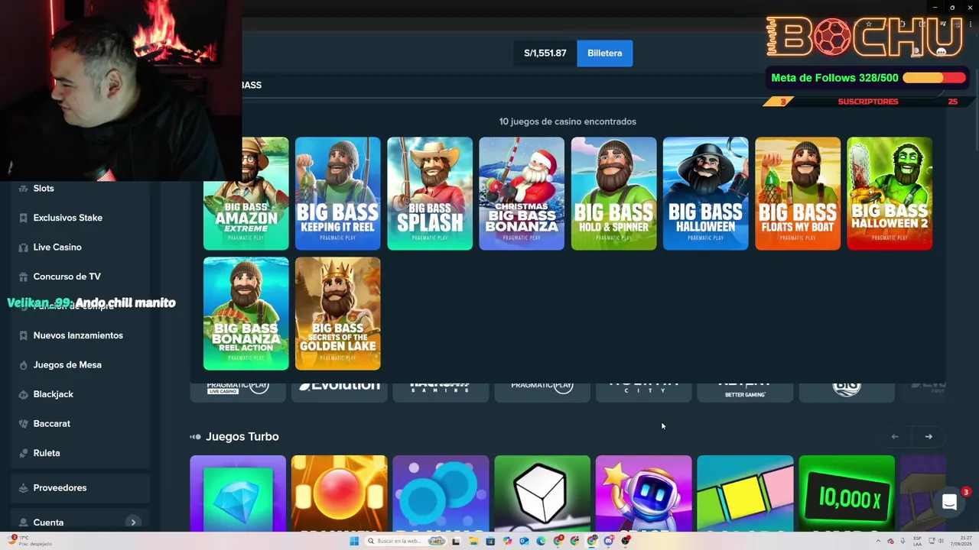Click the weather widget on the taskbar
The height and width of the screenshot is (550, 979).
31,541
